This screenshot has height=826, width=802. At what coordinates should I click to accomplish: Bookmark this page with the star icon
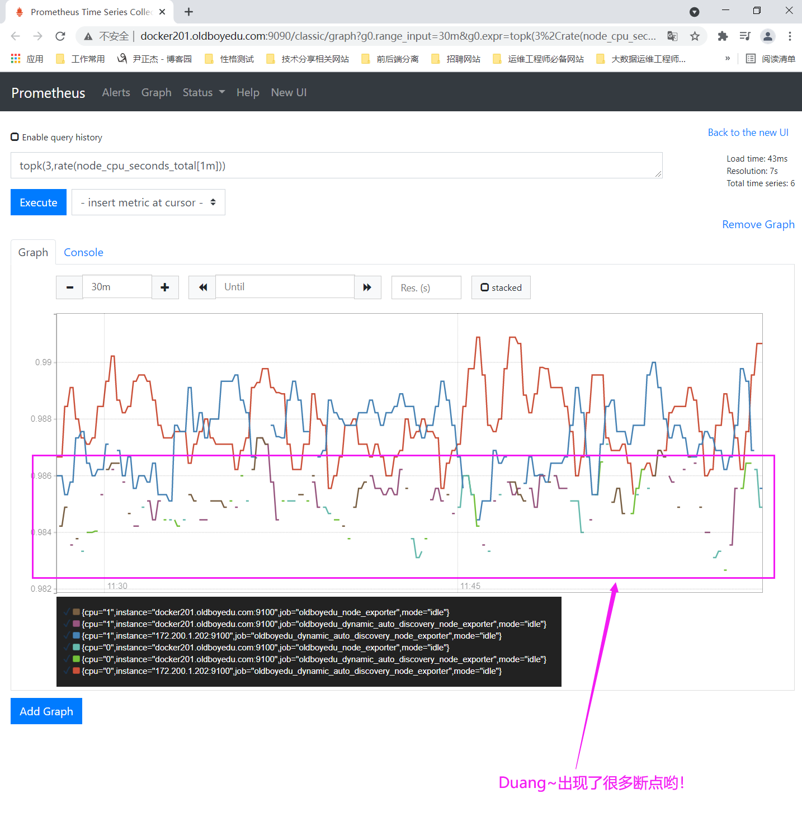coord(695,36)
